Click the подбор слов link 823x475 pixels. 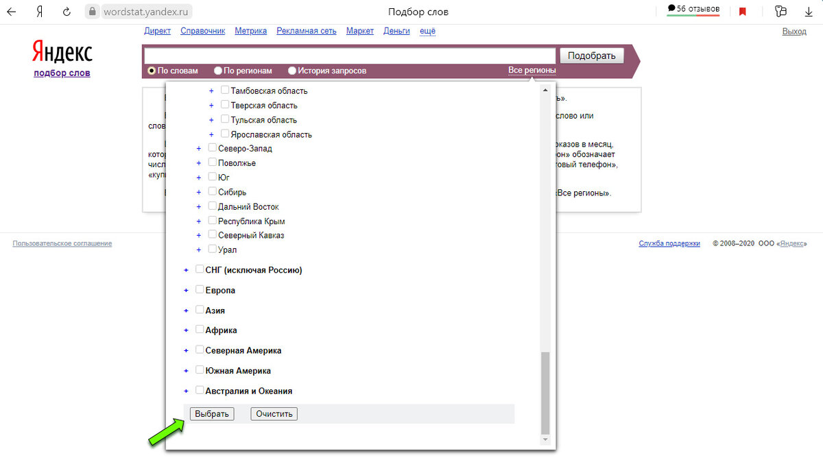[x=62, y=73]
